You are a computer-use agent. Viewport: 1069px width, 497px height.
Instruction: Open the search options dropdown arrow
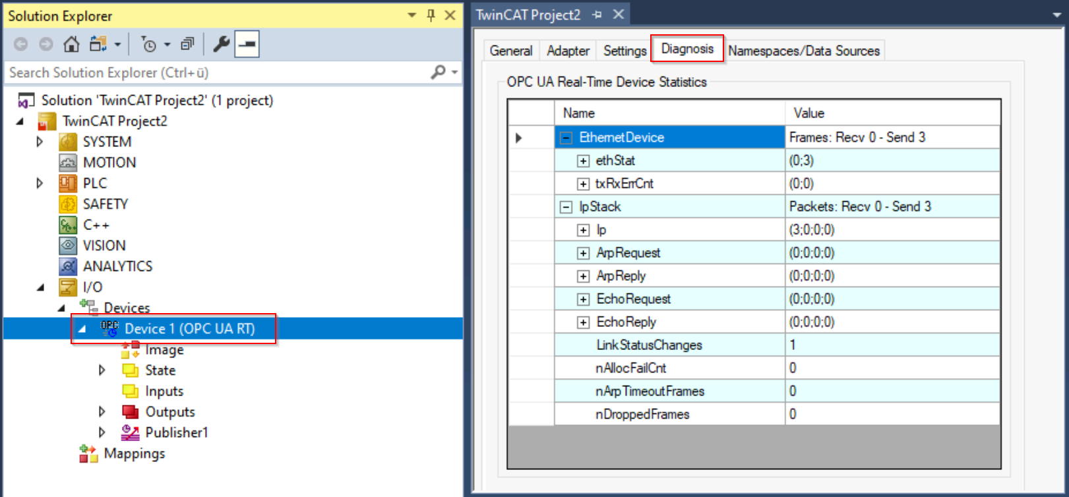tap(454, 72)
